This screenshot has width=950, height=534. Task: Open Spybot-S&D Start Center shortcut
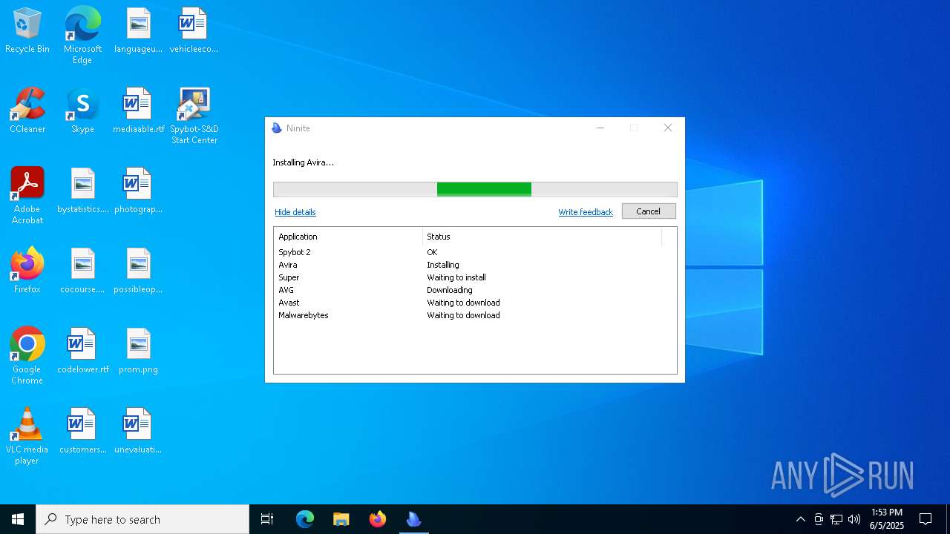pyautogui.click(x=194, y=116)
